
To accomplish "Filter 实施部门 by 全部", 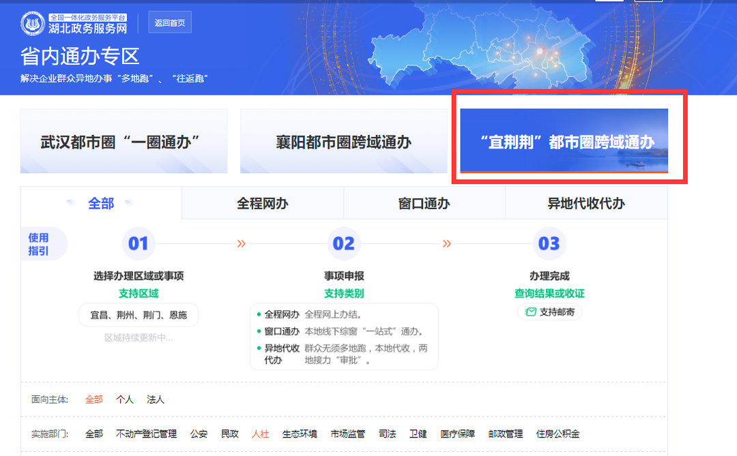I will pos(94,434).
